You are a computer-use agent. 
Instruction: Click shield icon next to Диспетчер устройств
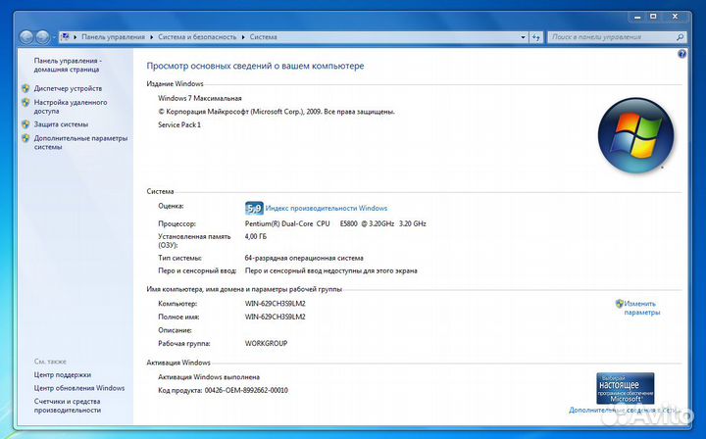[x=25, y=88]
